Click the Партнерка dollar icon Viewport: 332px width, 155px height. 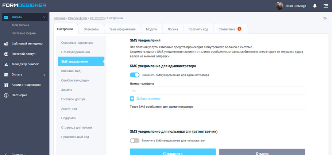click(6, 95)
